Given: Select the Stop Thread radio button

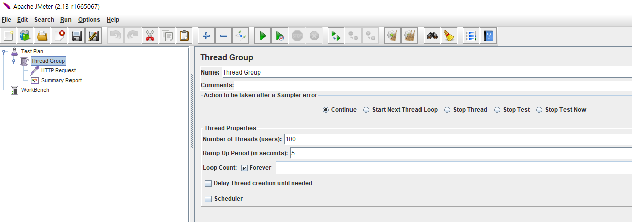Looking at the screenshot, I should pos(447,110).
